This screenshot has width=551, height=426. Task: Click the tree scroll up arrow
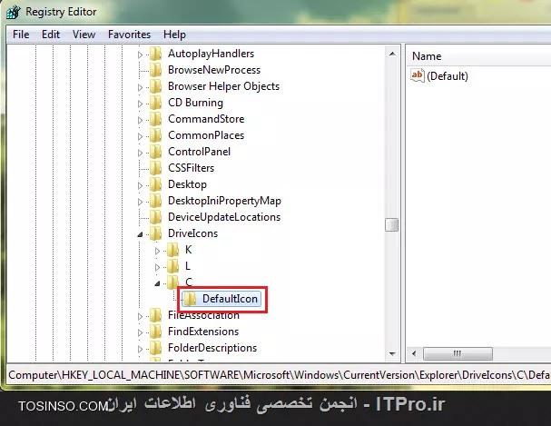click(392, 54)
